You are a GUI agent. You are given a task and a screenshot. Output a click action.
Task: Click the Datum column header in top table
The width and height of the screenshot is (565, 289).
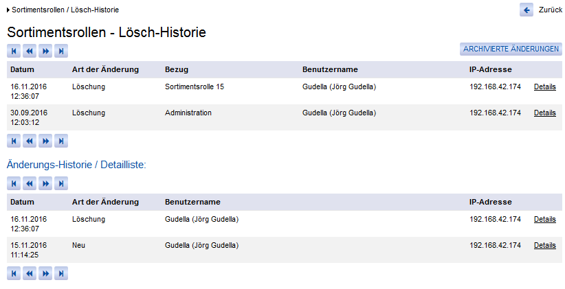pos(23,69)
